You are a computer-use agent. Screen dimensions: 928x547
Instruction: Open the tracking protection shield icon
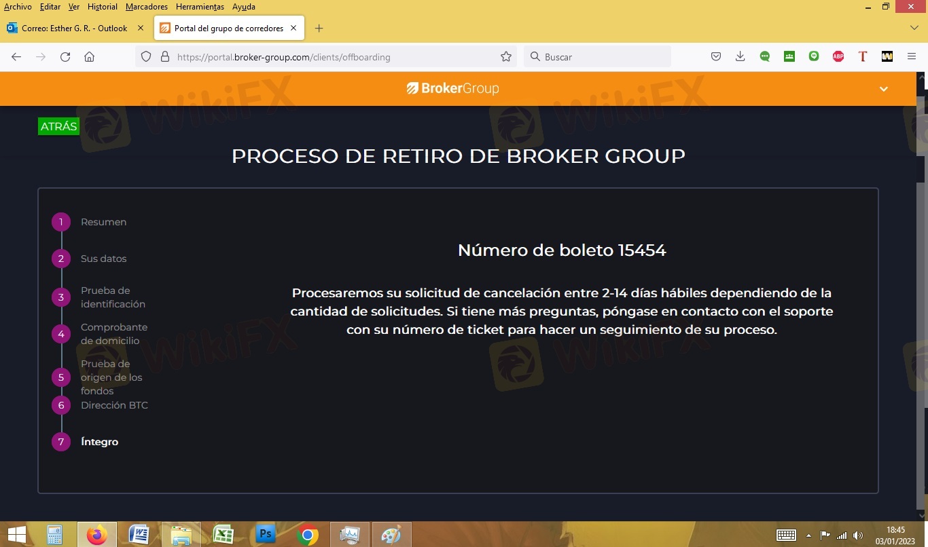tap(146, 57)
